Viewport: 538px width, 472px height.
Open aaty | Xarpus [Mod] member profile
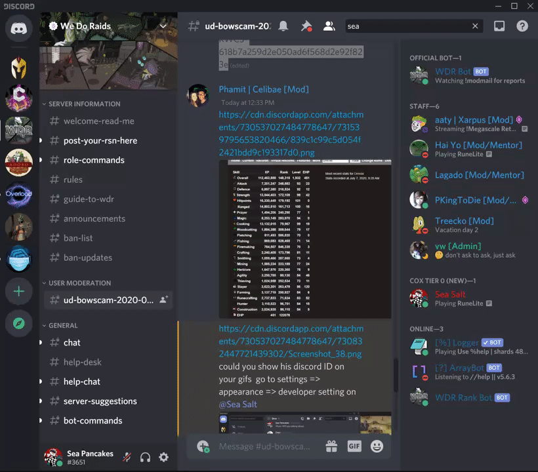(x=470, y=124)
